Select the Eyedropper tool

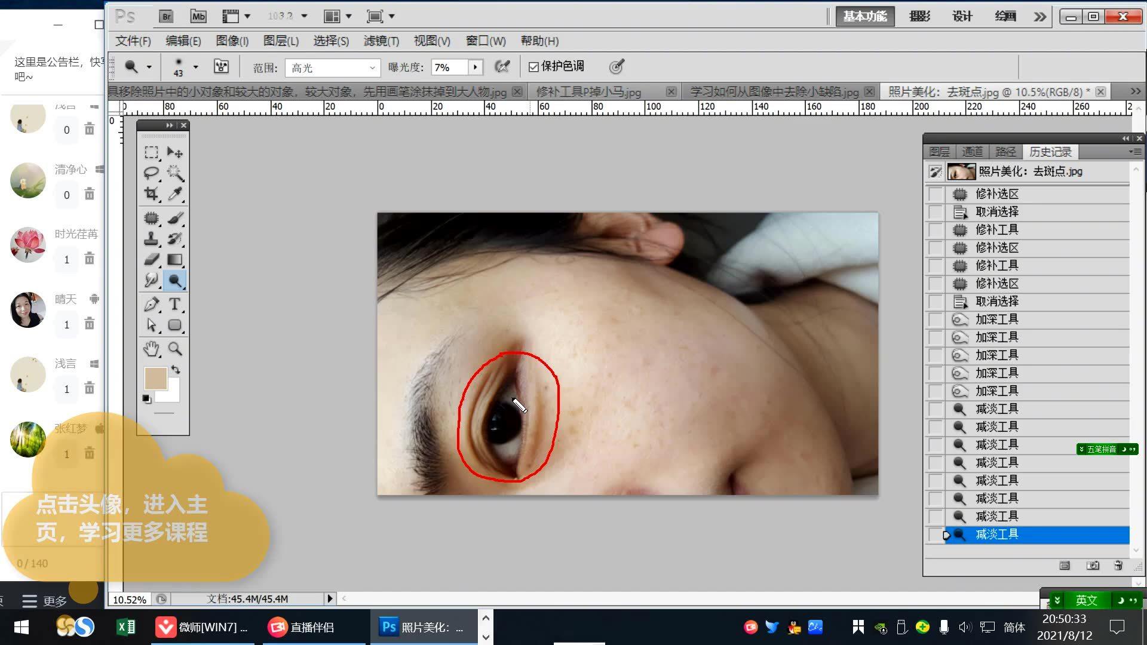174,193
